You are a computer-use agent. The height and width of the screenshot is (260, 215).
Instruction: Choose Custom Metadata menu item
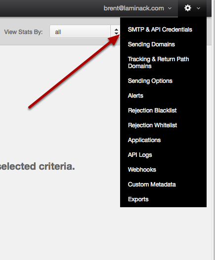[152, 185]
